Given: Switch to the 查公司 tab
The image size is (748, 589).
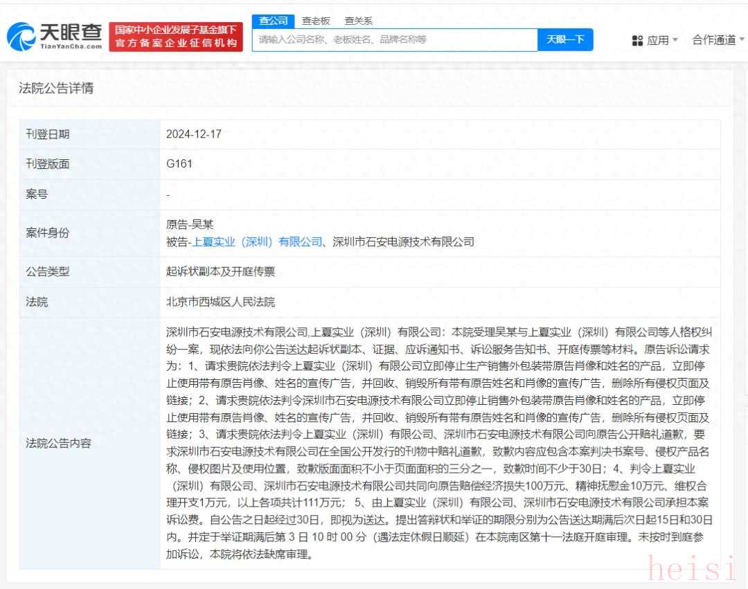Looking at the screenshot, I should (x=273, y=21).
